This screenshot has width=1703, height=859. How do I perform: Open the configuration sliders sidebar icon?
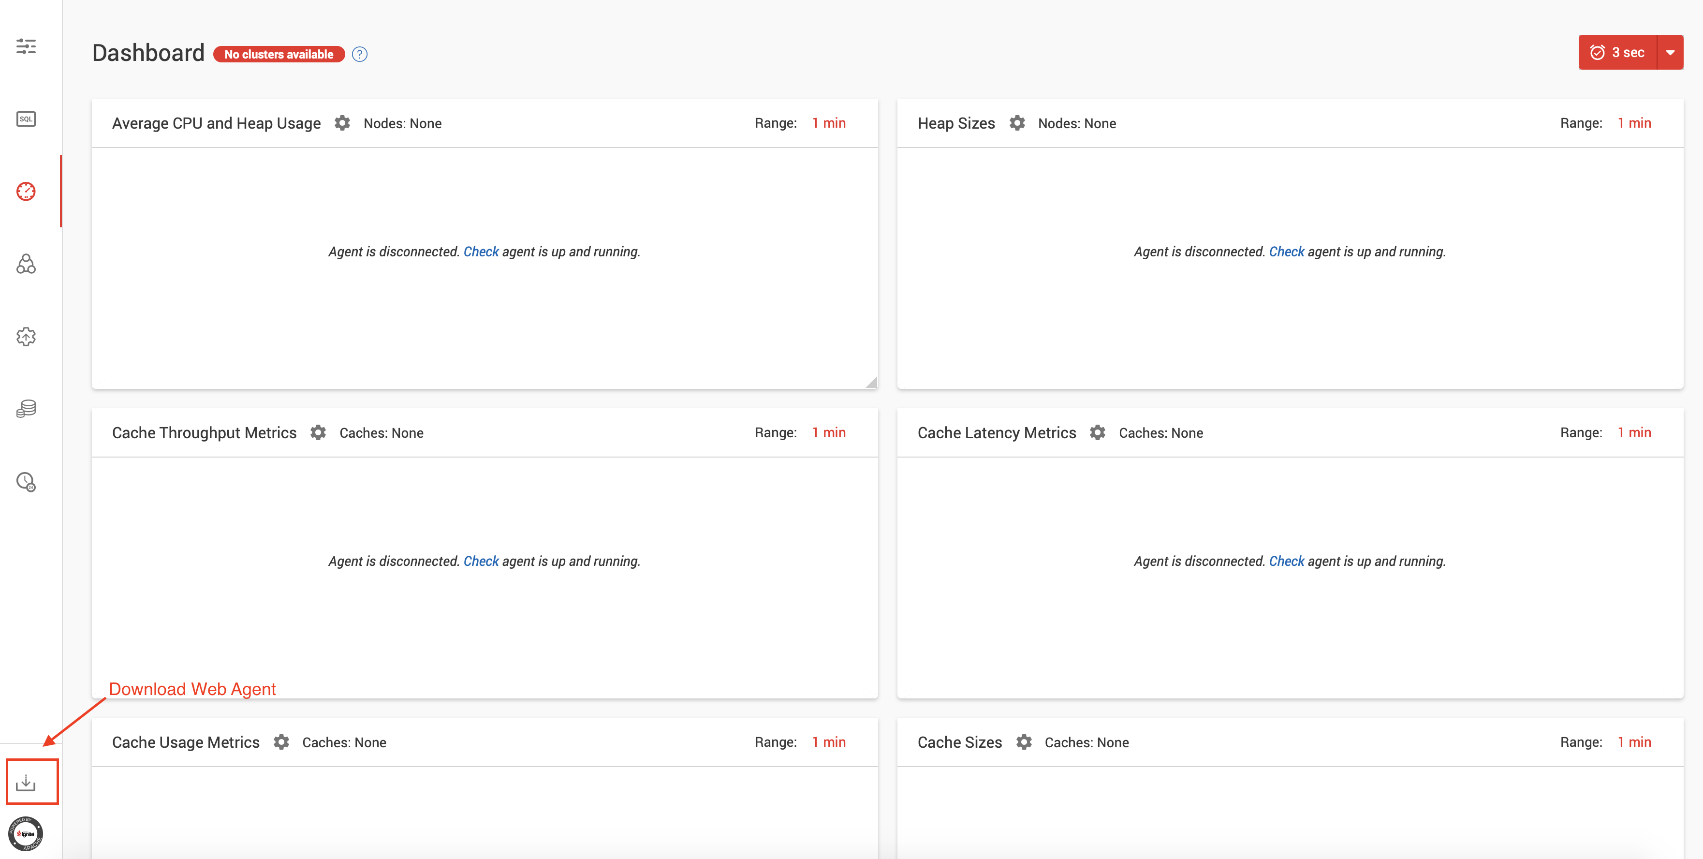[x=26, y=46]
